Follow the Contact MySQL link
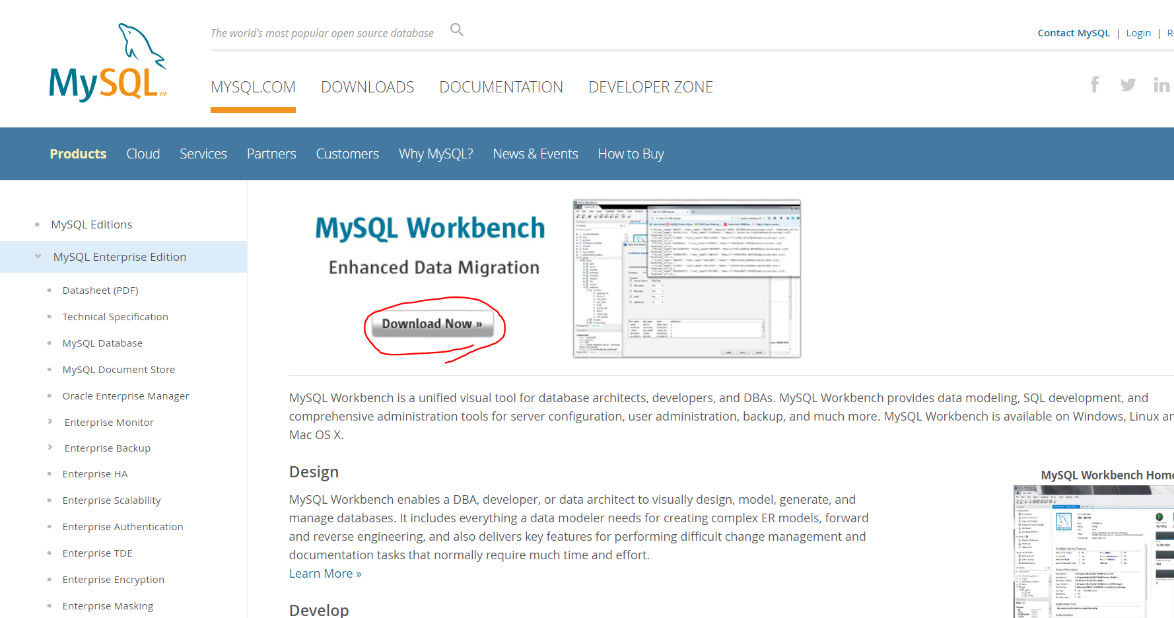 coord(1074,33)
